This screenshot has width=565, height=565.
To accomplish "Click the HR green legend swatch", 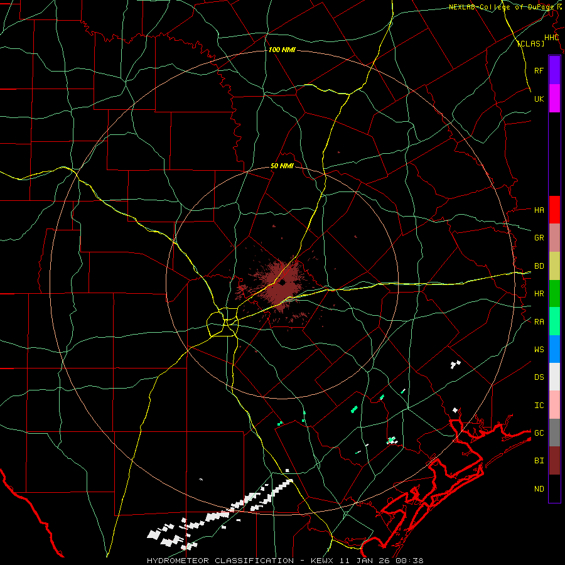I will (x=554, y=294).
